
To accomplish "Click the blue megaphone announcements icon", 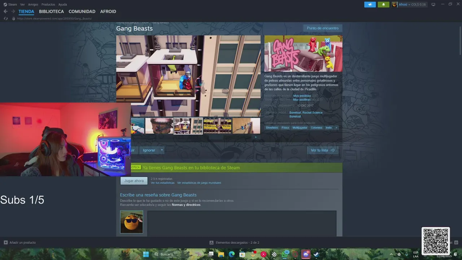I will coord(370,4).
